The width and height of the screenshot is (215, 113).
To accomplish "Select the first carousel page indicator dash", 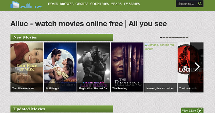I will tap(161, 37).
